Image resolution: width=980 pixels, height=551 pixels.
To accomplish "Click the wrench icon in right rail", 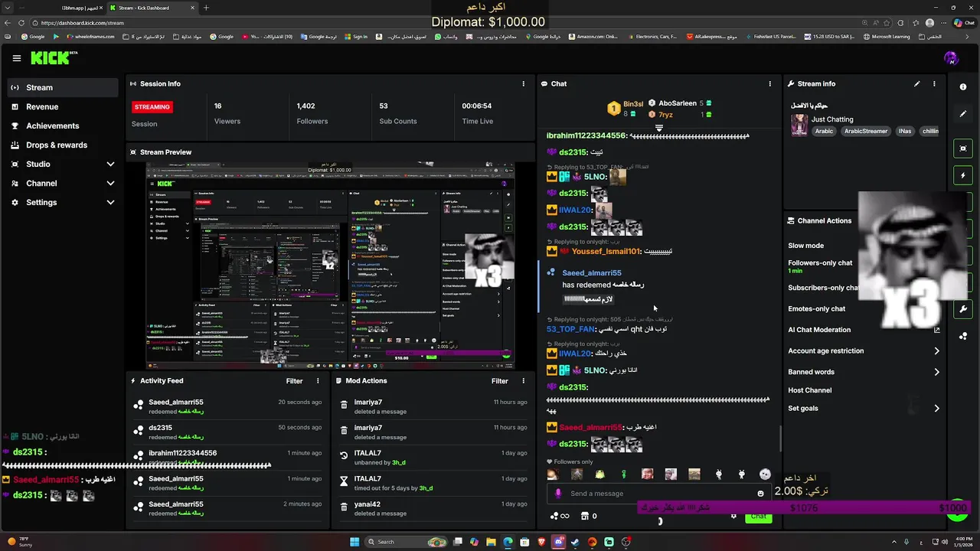I will (x=963, y=309).
